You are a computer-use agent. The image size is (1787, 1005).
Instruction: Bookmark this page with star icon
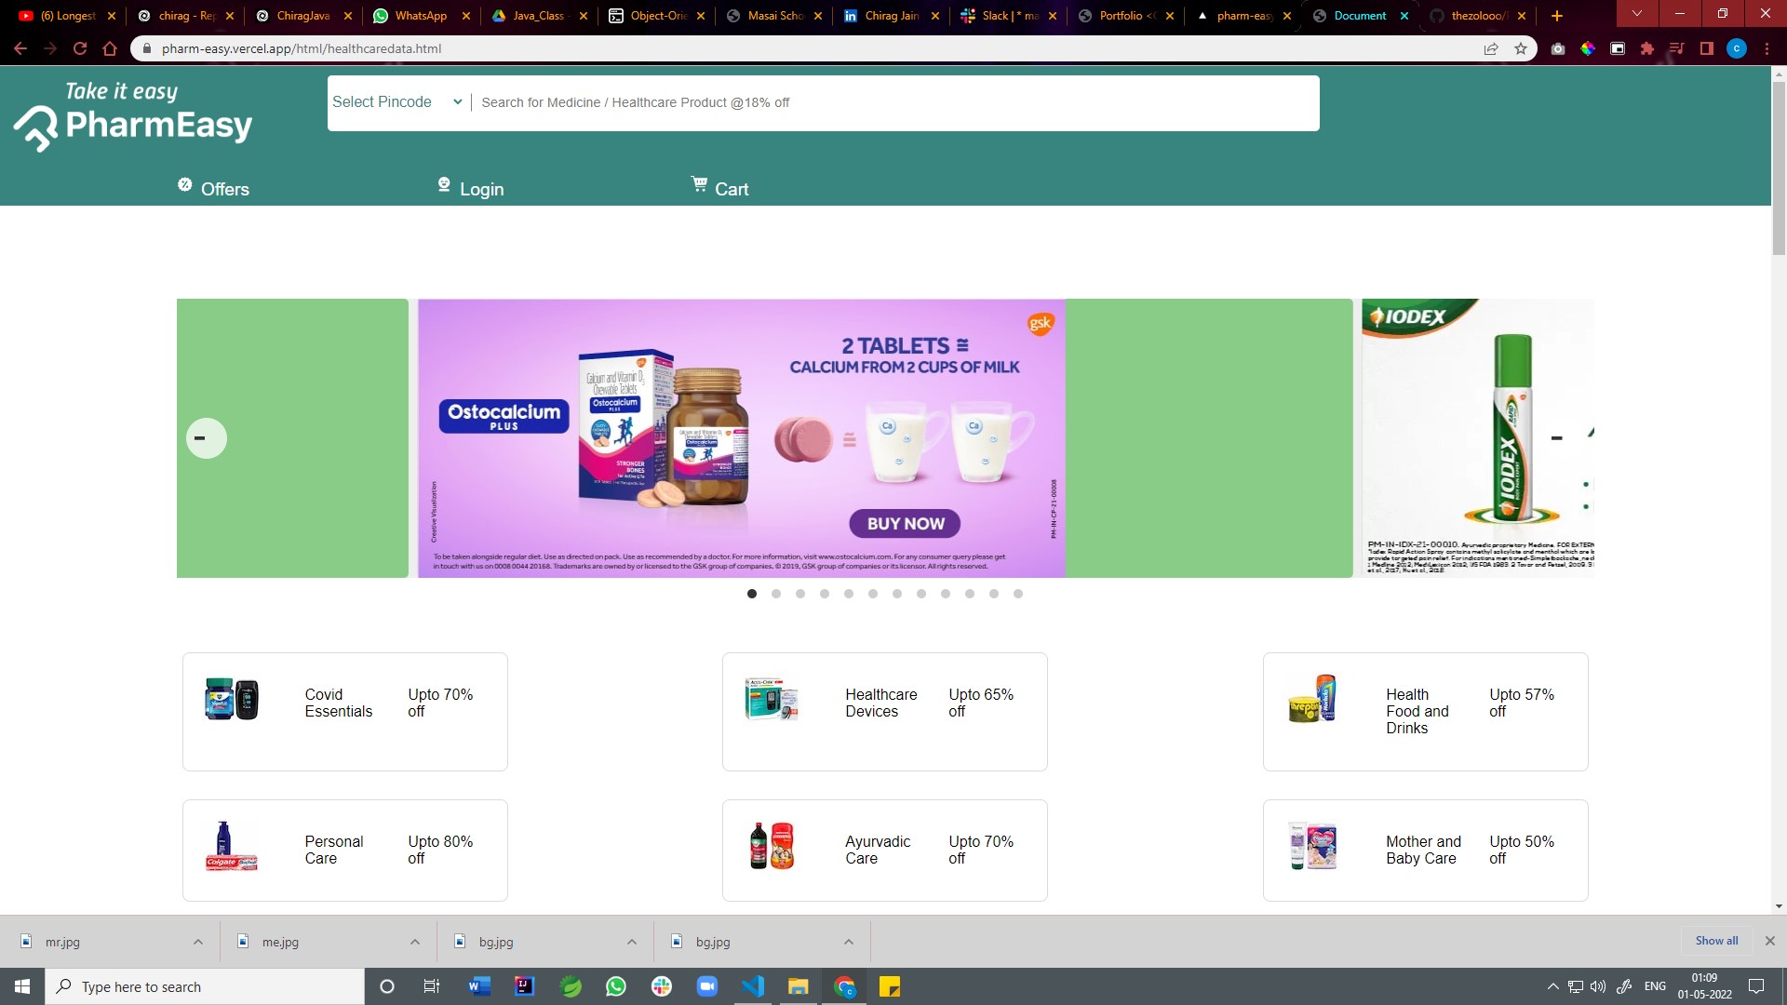pyautogui.click(x=1521, y=48)
